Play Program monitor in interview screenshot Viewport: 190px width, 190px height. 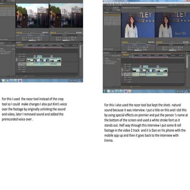173,47
